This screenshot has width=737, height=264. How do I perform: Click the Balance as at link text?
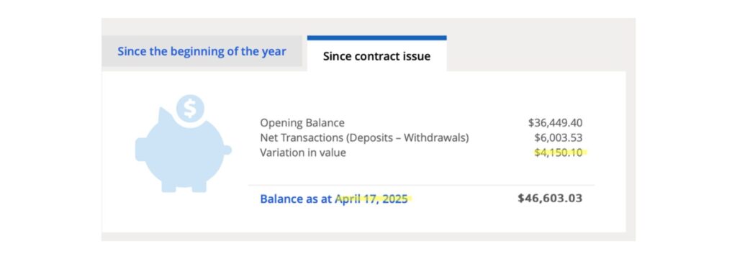[296, 199]
